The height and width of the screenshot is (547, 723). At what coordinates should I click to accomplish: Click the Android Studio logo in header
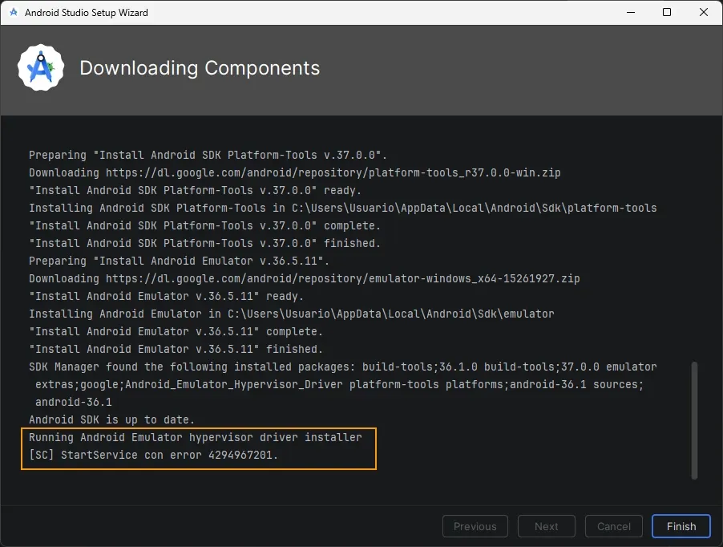[x=41, y=68]
